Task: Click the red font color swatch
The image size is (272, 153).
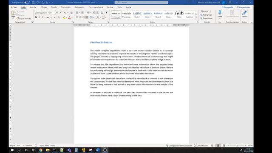Action: pos(69,17)
